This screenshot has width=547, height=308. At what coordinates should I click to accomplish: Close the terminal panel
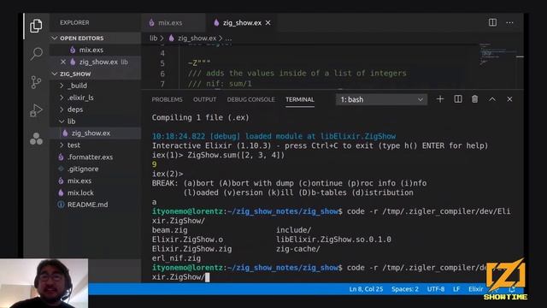509,99
